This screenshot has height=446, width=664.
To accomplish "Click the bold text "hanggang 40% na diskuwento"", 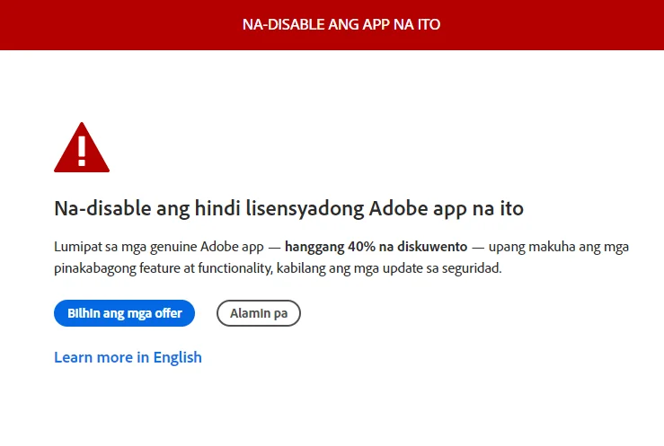I will [x=376, y=247].
